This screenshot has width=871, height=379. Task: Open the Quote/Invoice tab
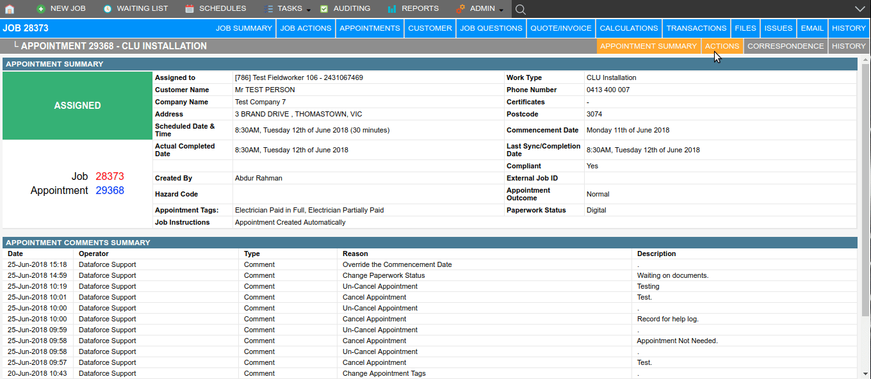pos(561,28)
